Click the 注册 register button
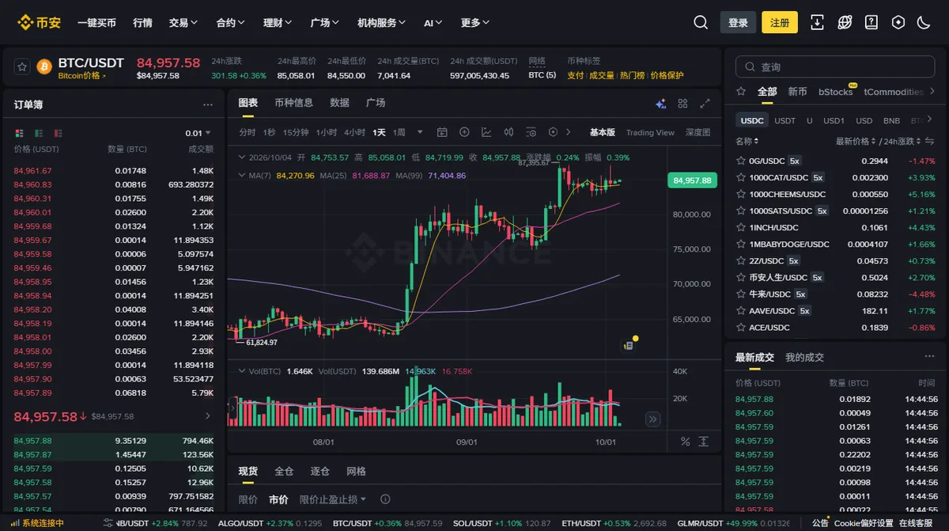 tap(780, 22)
